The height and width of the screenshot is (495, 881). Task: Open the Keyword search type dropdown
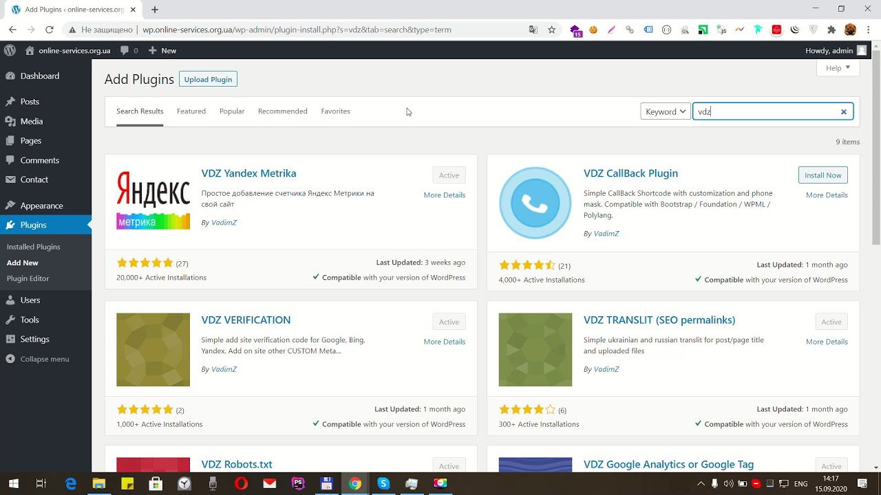point(666,111)
